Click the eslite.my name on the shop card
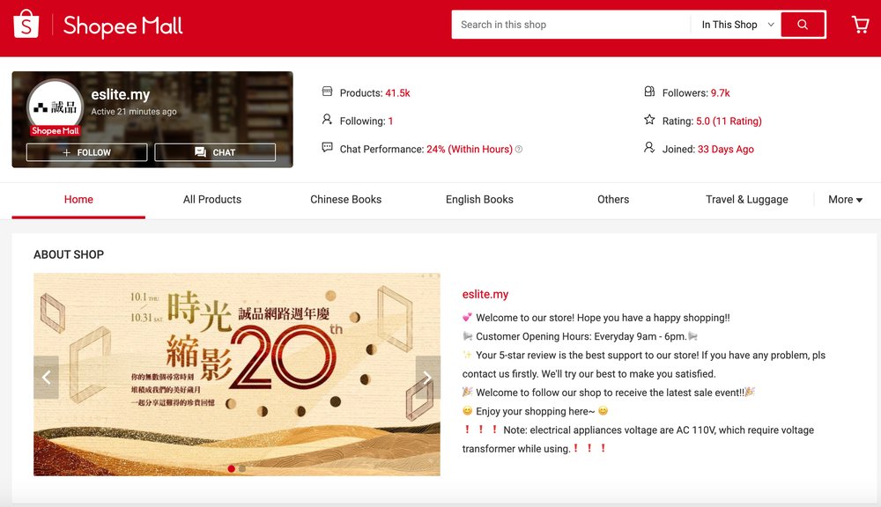881x507 pixels. pos(120,94)
